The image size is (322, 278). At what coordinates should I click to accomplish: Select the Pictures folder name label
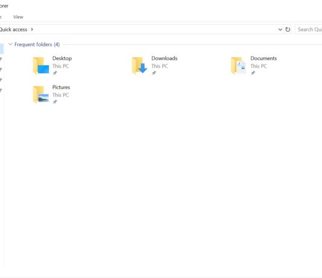click(x=61, y=87)
